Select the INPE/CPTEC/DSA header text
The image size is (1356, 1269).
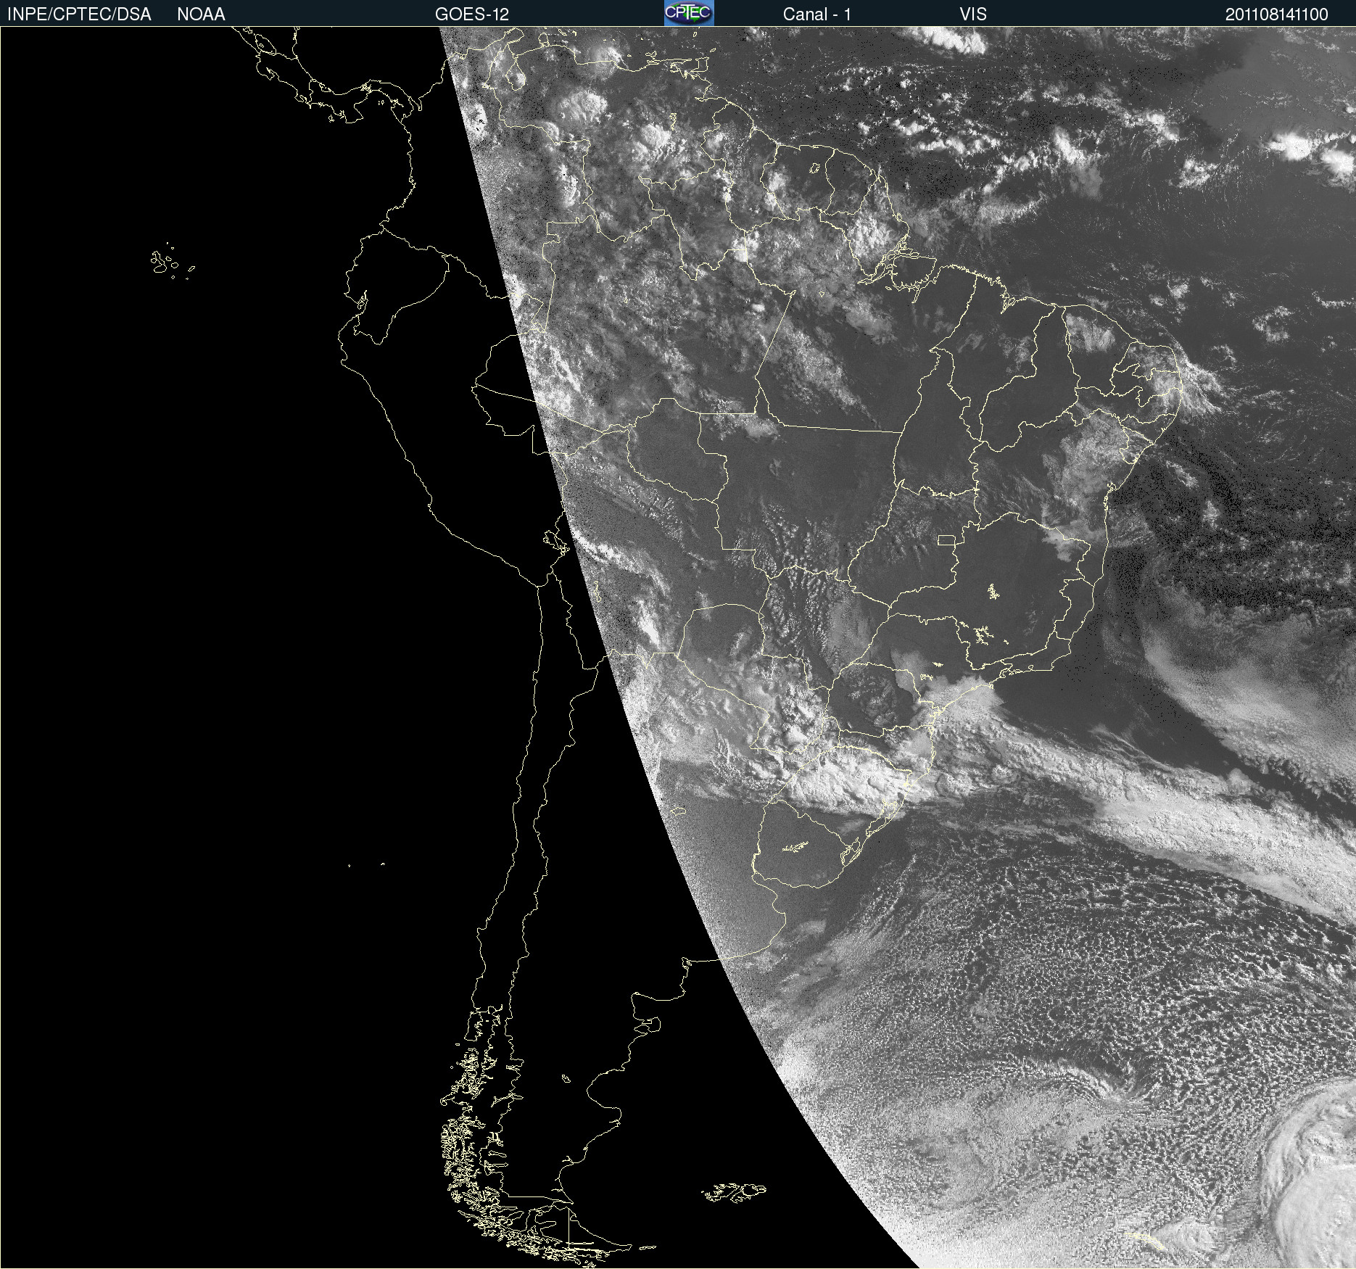click(x=79, y=15)
